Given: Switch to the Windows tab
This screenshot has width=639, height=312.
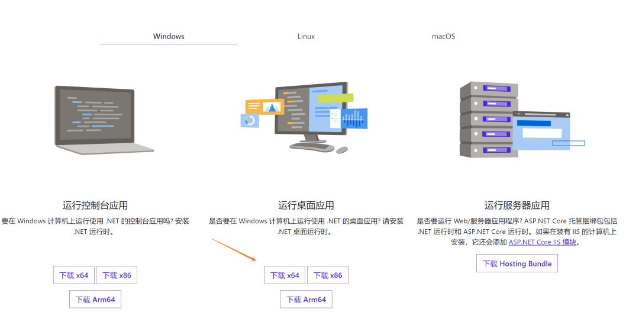Looking at the screenshot, I should (x=169, y=36).
